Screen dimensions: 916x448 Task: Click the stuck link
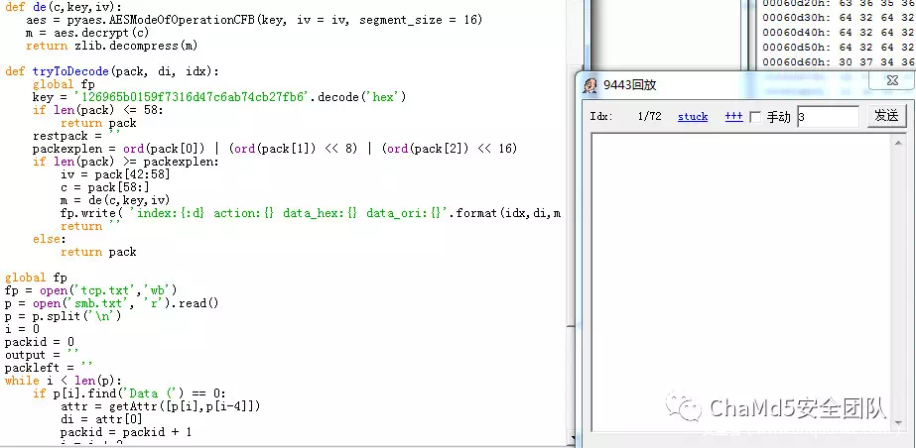(x=693, y=117)
